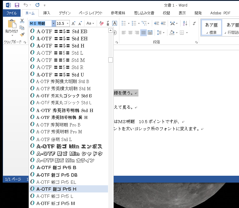Select font A-OTF 新ゴ Pr5 H

tap(69, 189)
